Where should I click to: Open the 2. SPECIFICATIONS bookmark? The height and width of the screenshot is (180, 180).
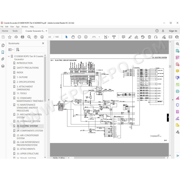[x=26, y=82]
